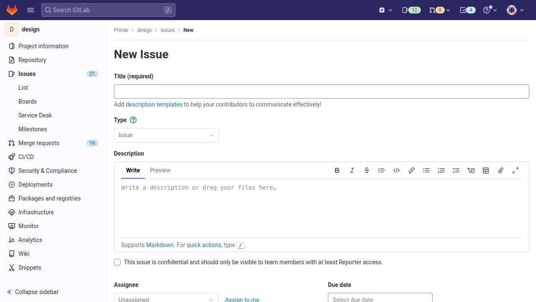
Task: Insert a quote block
Action: click(x=381, y=170)
